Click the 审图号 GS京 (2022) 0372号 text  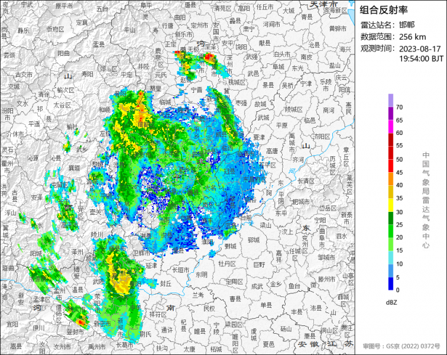[x=401, y=346]
